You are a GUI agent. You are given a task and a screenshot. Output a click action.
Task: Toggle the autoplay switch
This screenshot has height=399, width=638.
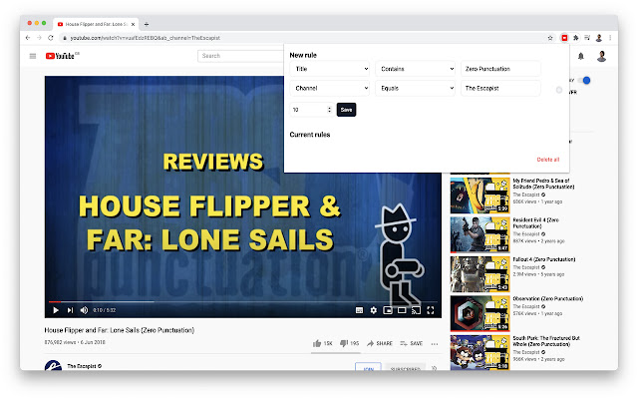584,80
